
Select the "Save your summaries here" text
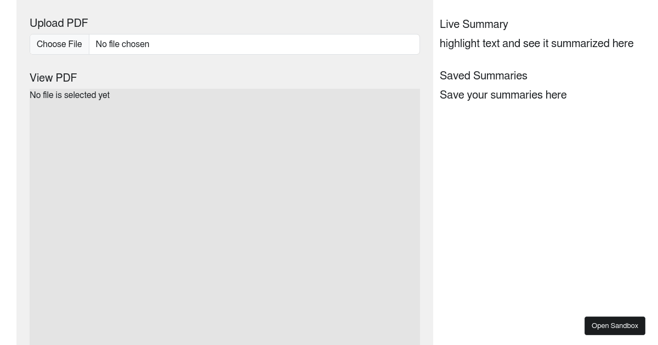coord(503,95)
